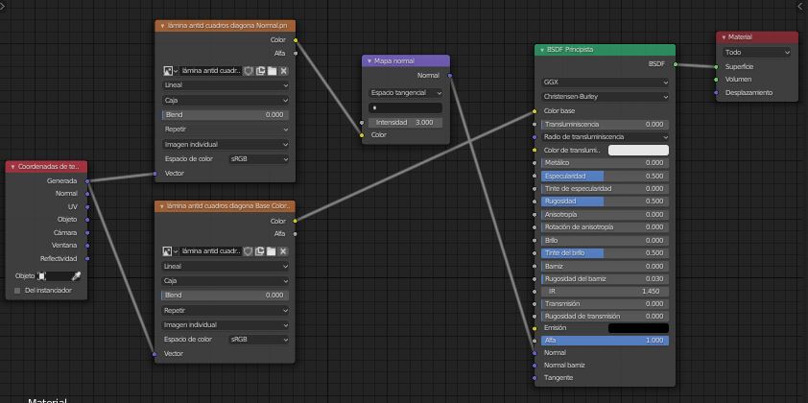Open image browser in the Base Color texture node
The width and height of the screenshot is (808, 403).
(x=170, y=251)
